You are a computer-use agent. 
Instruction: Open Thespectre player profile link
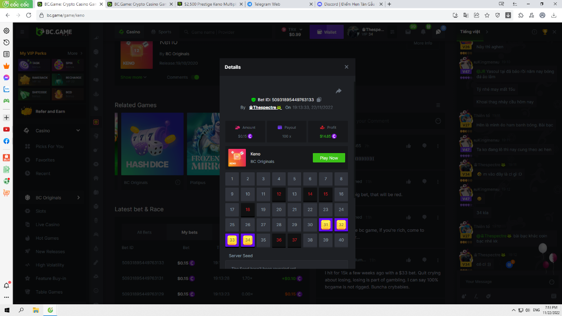[x=265, y=107]
